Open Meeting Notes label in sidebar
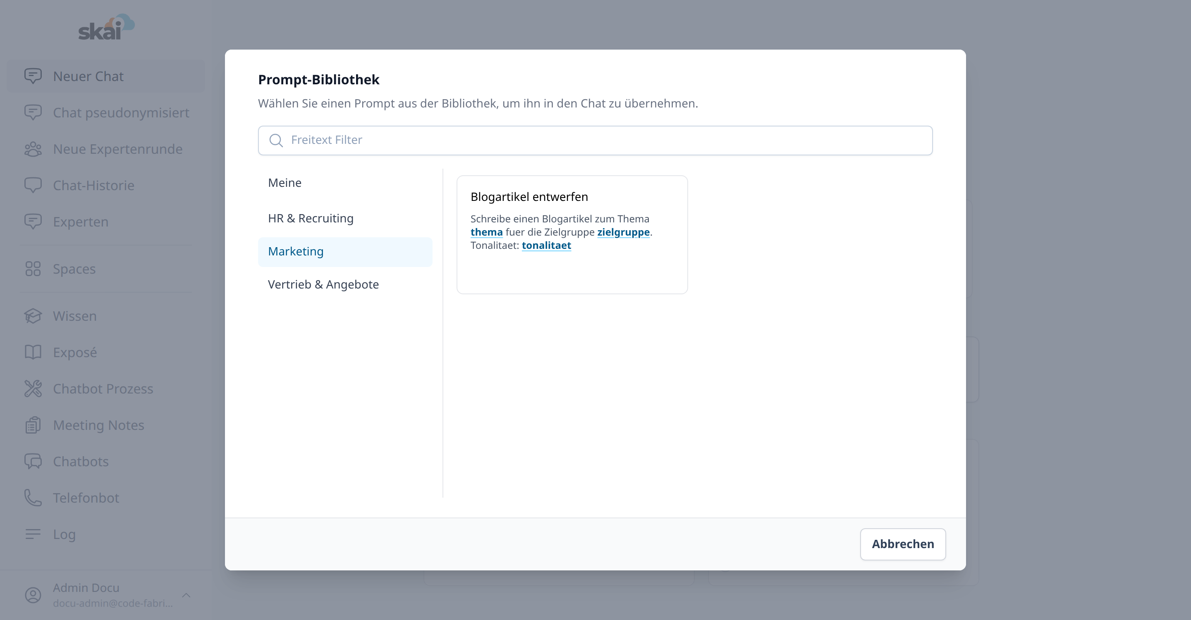Viewport: 1191px width, 620px height. (98, 425)
